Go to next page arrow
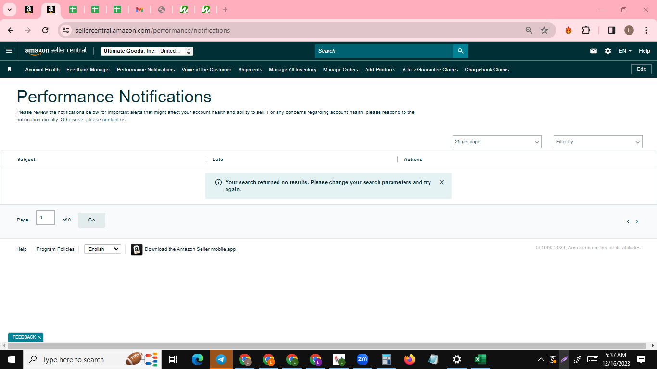This screenshot has height=369, width=657. point(637,221)
